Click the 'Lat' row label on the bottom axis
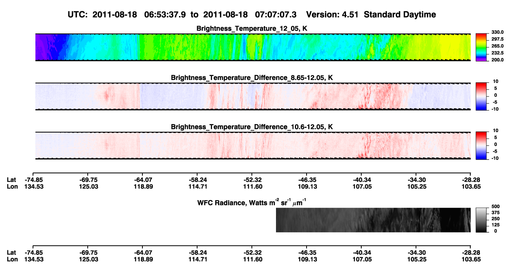 coord(12,252)
